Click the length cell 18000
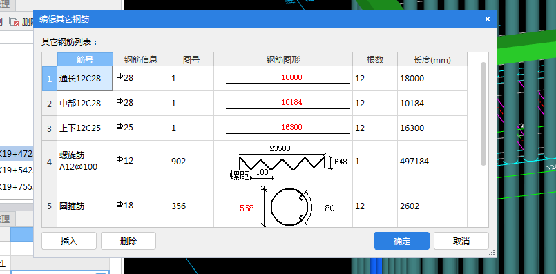 pyautogui.click(x=432, y=79)
